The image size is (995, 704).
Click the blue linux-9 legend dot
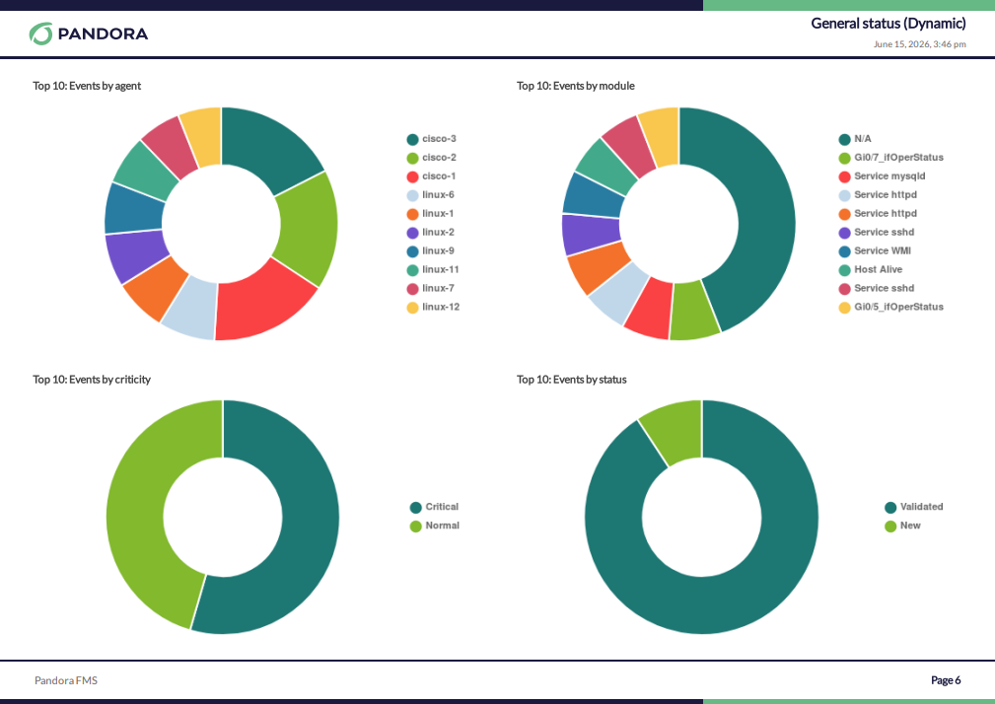click(412, 251)
